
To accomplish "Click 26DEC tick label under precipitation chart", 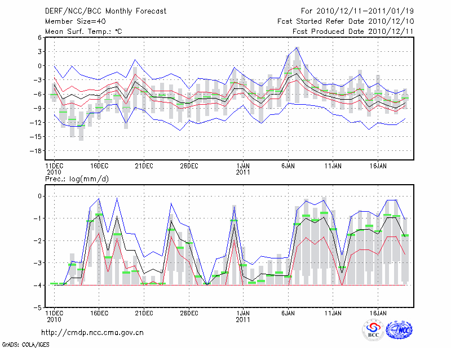I will tap(189, 312).
